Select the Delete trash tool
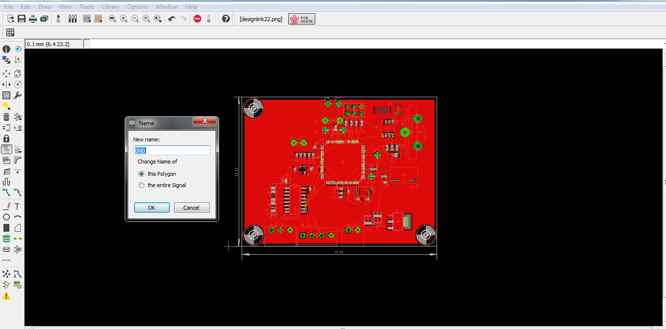666x329 pixels. coord(6,117)
